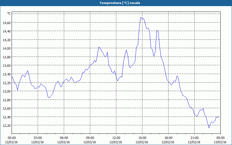Click the 14,00 y-axis value

pyautogui.click(x=7, y=48)
